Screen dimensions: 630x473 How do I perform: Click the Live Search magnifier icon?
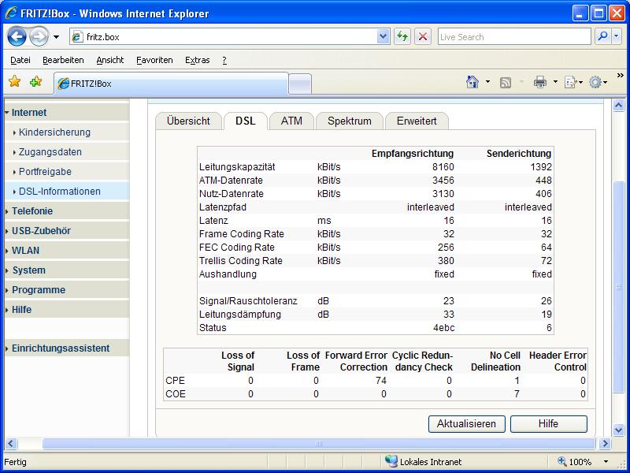point(602,36)
